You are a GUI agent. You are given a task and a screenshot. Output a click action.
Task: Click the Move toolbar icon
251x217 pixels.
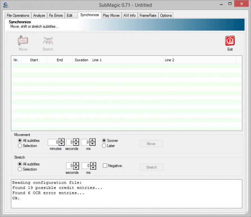point(23,41)
